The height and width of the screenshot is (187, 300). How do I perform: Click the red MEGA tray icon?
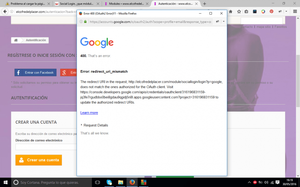click(255, 182)
